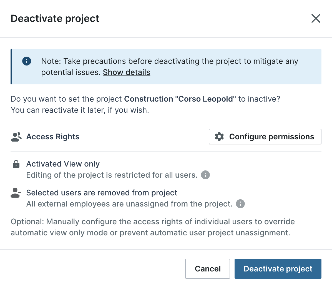This screenshot has height=287, width=332.
Task: Click the Access Rights heading
Action: pyautogui.click(x=53, y=137)
